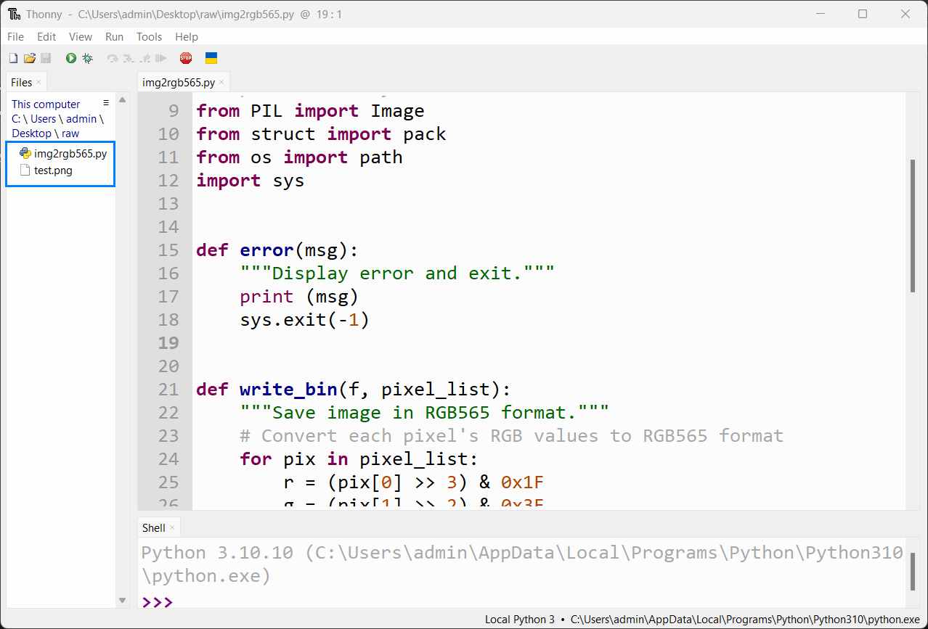This screenshot has width=928, height=629.
Task: Click the New file icon
Action: click(13, 58)
